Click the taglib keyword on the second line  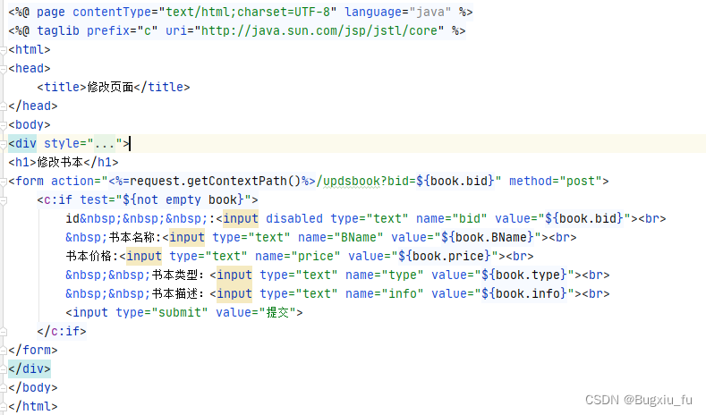coord(58,31)
